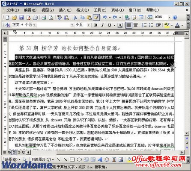Open the 自选图形(U) AutoShapes dropdown
The width and height of the screenshot is (191, 171).
pos(42,159)
